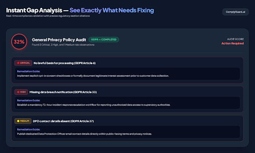Click the 'AUDIT SCORE' label

pyautogui.click(x=235, y=39)
